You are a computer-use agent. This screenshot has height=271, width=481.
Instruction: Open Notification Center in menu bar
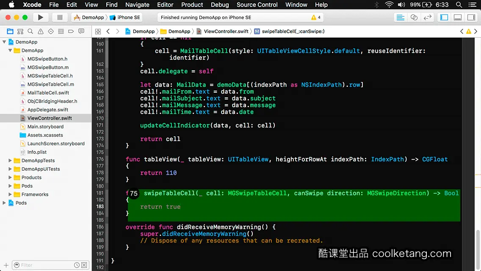(473, 5)
